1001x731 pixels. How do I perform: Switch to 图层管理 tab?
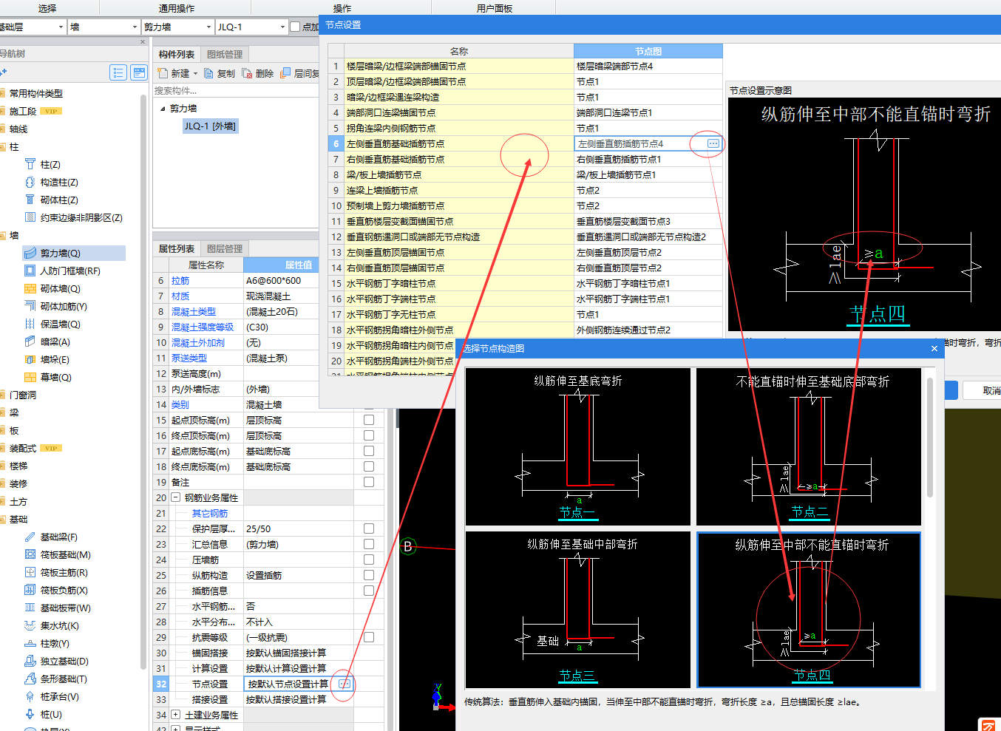225,248
